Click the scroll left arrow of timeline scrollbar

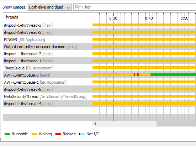click(x=95, y=124)
